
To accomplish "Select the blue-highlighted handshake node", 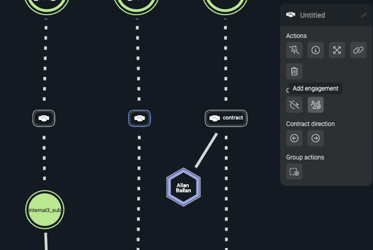I will point(139,119).
